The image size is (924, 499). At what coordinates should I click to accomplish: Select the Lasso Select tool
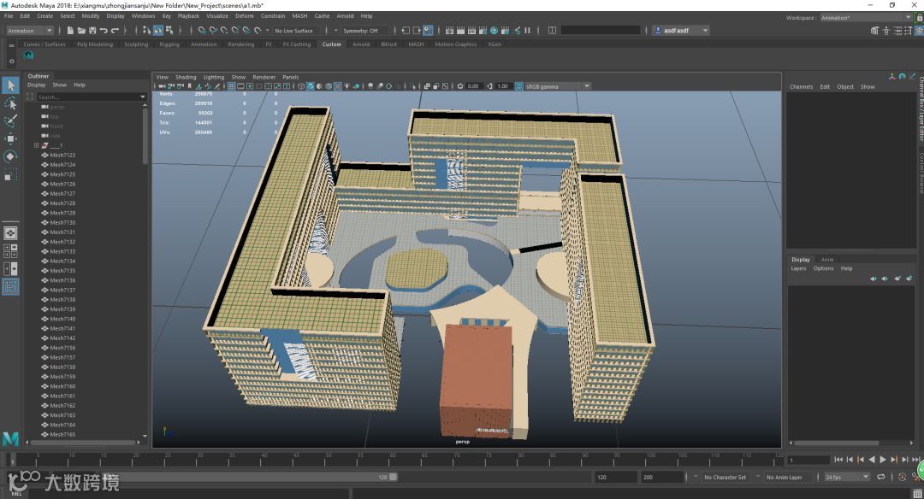(x=10, y=103)
